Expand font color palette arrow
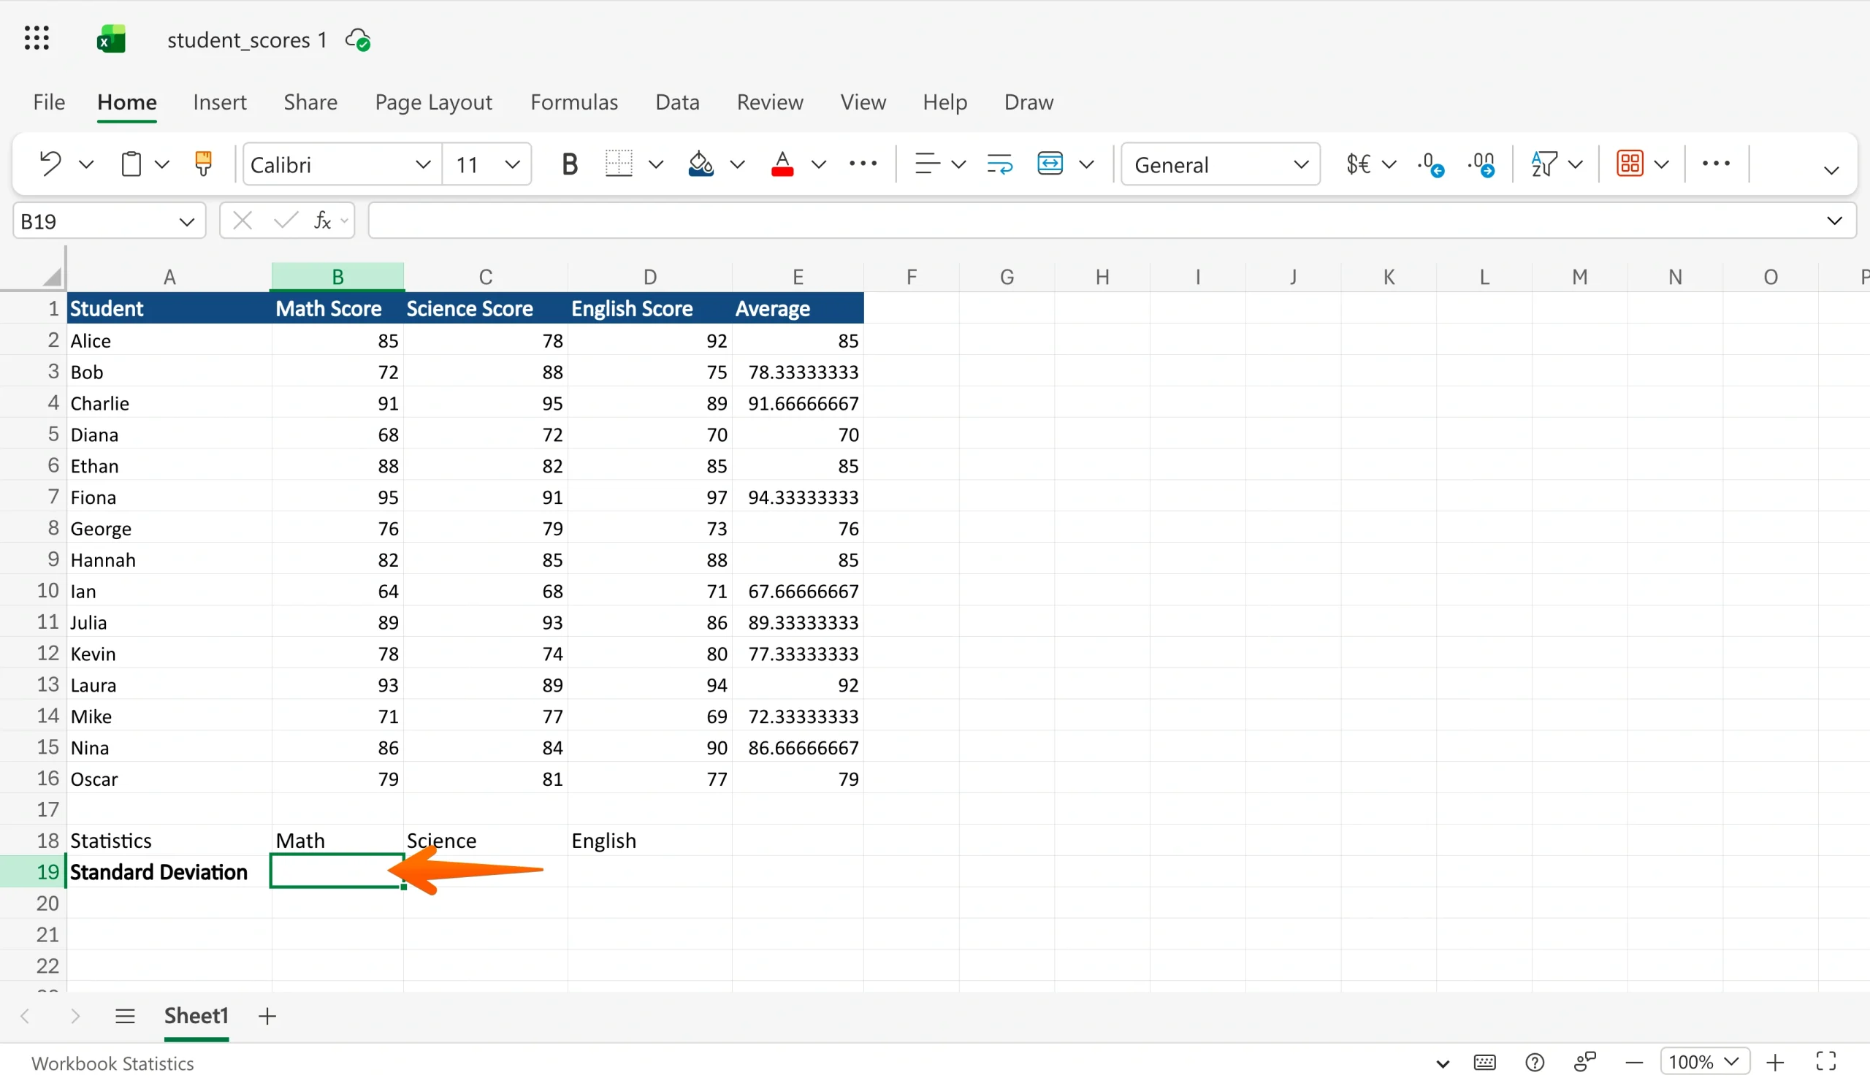Screen dimensions: 1870x1078 pos(819,164)
